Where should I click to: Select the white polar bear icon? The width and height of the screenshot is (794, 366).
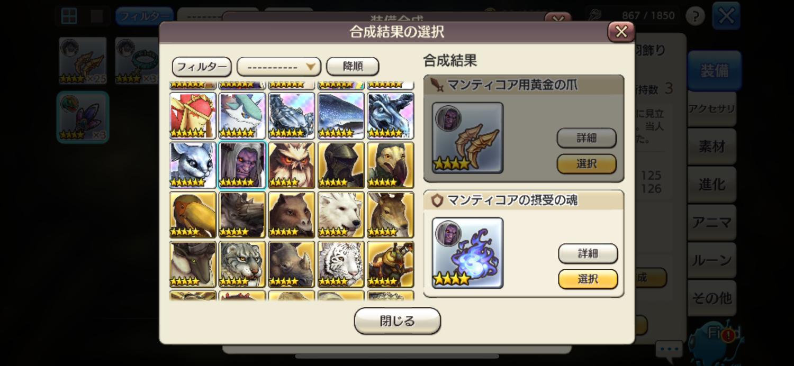[x=341, y=214]
